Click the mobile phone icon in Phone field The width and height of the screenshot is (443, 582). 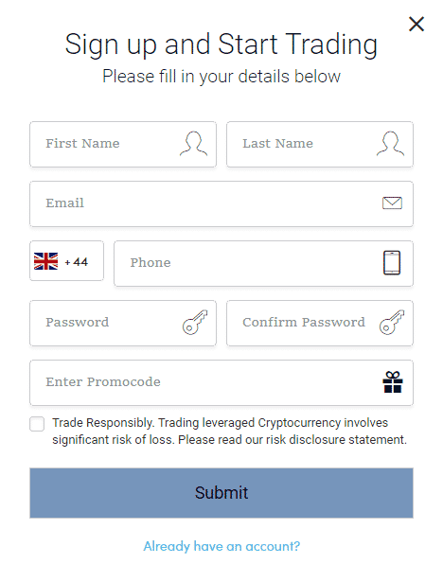pos(392,263)
